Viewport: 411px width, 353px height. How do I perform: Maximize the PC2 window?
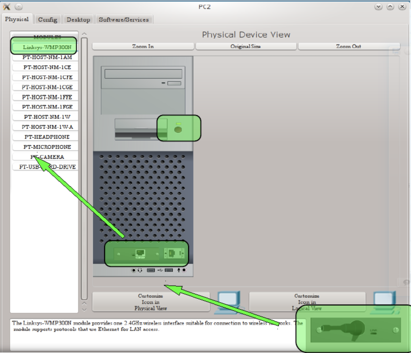(390, 7)
